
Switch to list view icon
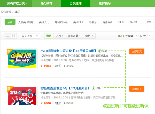pyautogui.click(x=8, y=36)
